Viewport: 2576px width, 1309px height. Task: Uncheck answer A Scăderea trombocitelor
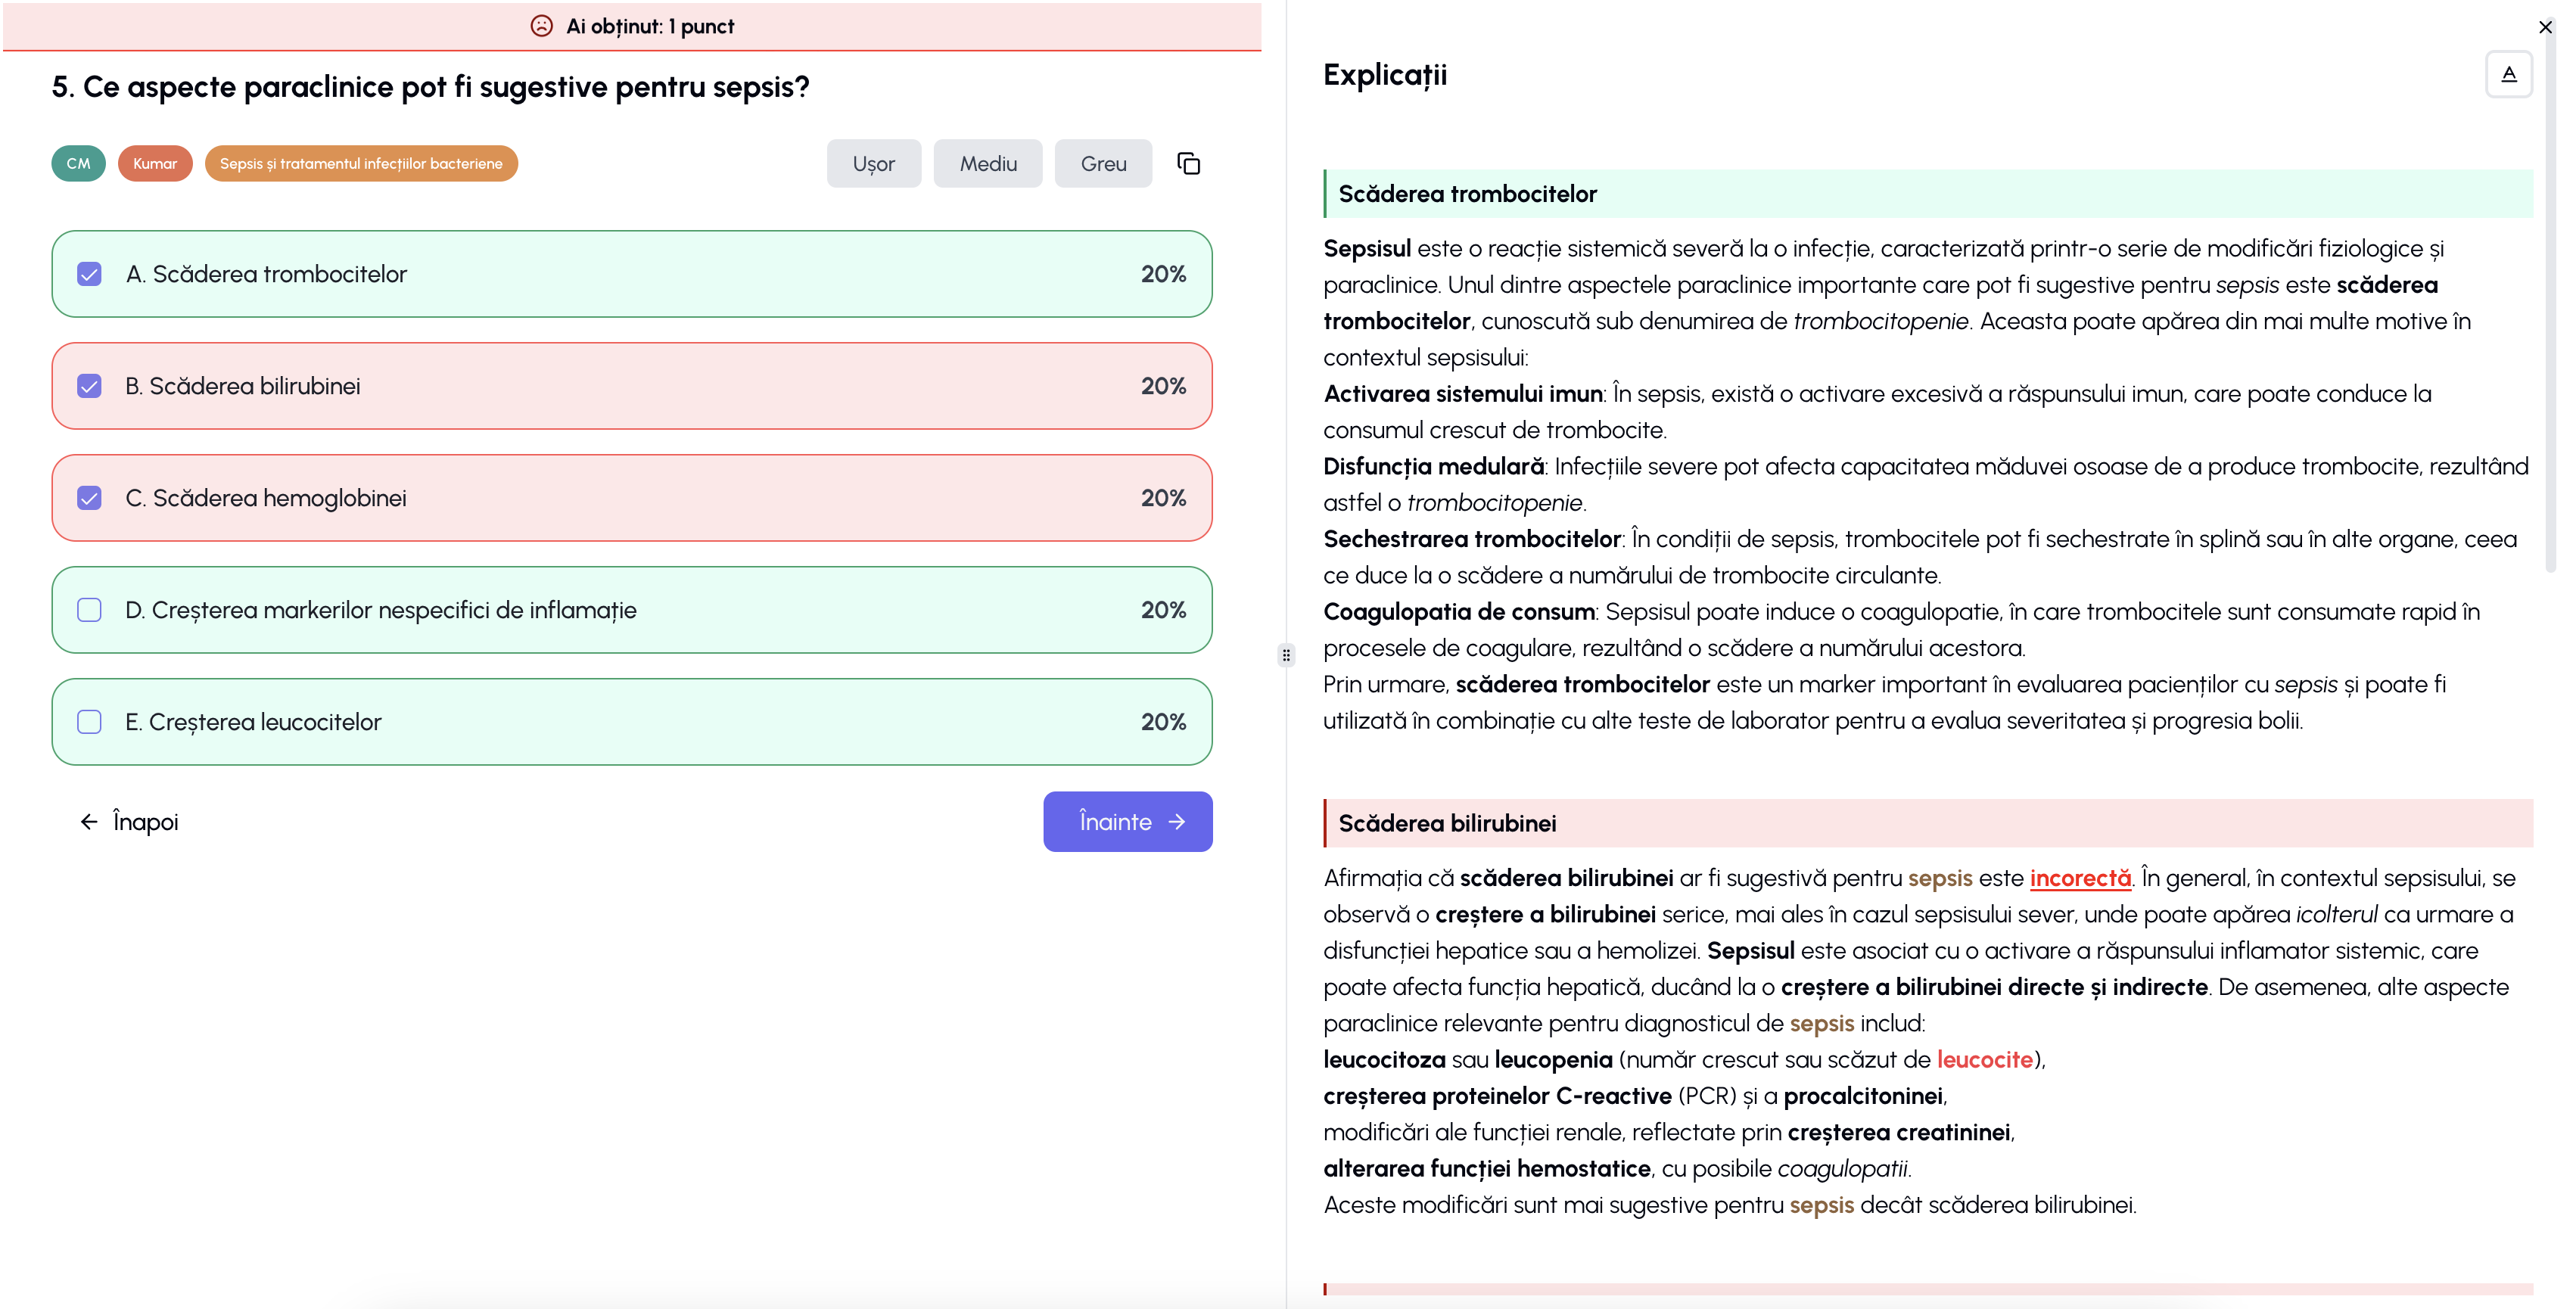click(90, 274)
